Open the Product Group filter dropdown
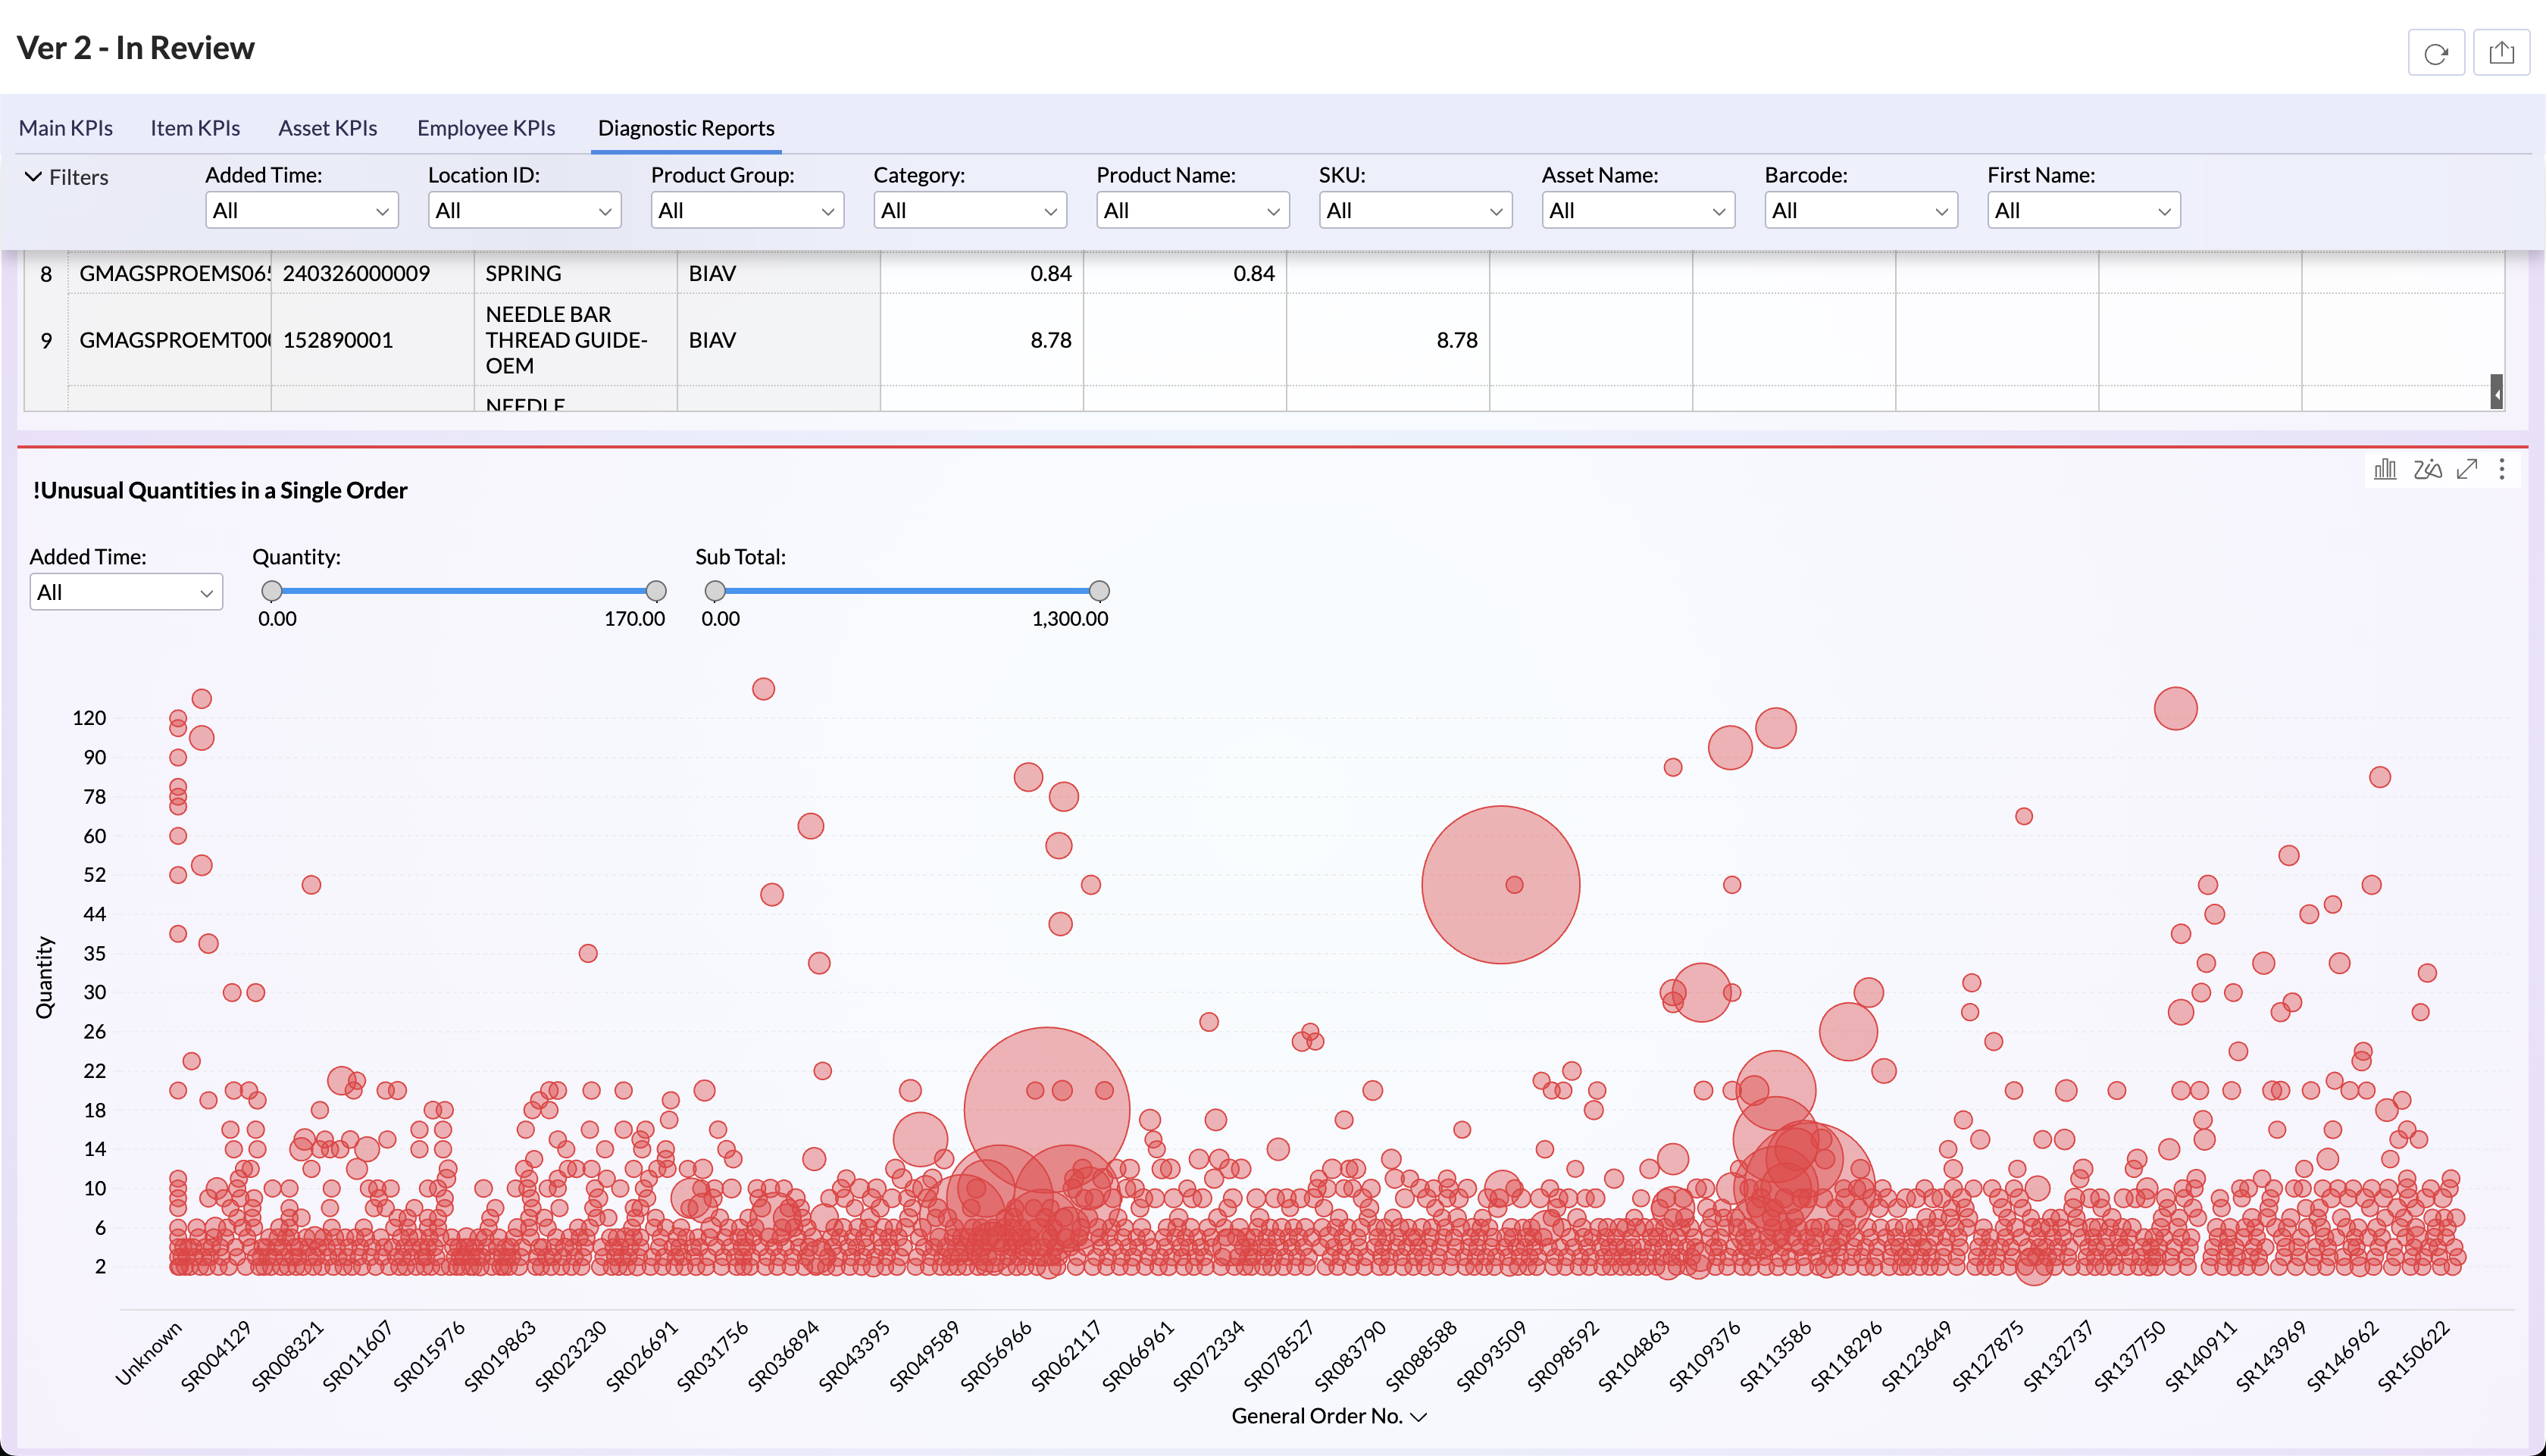The height and width of the screenshot is (1456, 2546). [x=746, y=211]
